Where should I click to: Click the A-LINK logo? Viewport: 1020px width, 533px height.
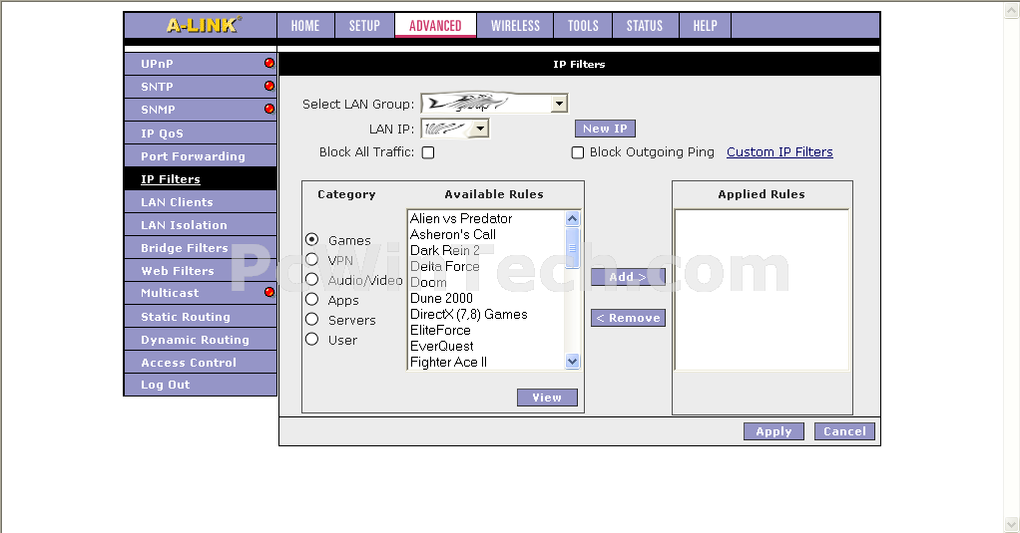[203, 25]
